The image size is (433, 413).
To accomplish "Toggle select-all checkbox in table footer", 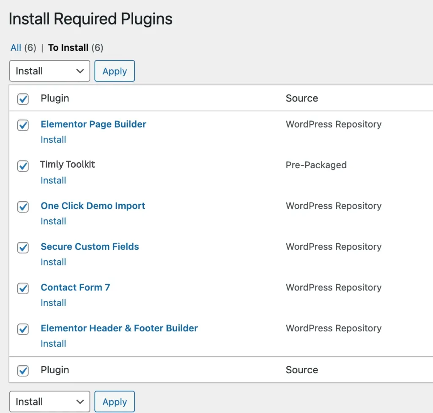I will 23,371.
